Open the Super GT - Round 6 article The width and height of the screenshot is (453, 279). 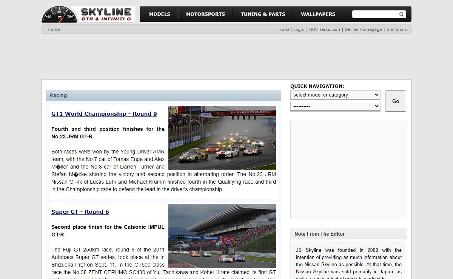(x=80, y=212)
